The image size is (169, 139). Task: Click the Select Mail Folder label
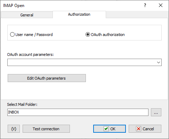click(22, 104)
